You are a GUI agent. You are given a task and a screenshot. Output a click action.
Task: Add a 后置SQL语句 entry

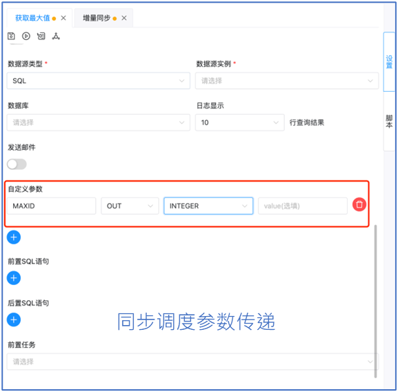pyautogui.click(x=14, y=320)
